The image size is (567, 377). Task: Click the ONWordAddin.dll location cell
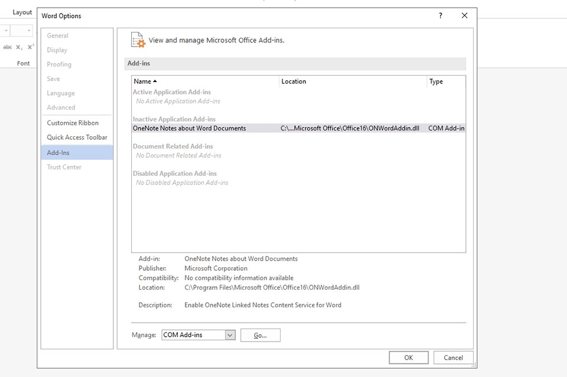(x=350, y=128)
